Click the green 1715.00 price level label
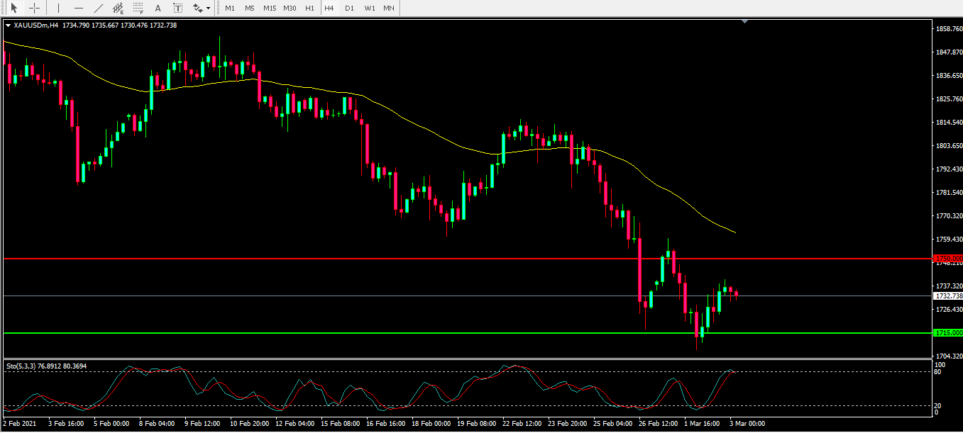The image size is (963, 433). tap(948, 332)
